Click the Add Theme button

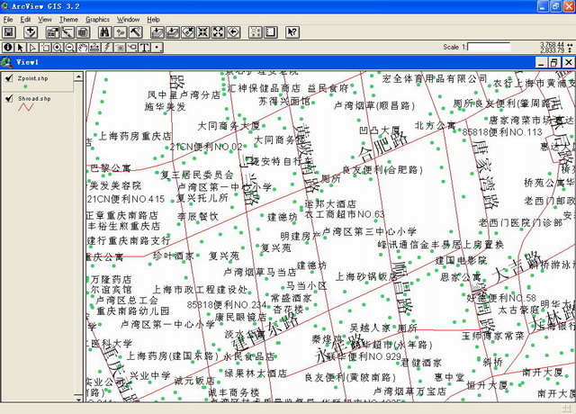point(31,32)
